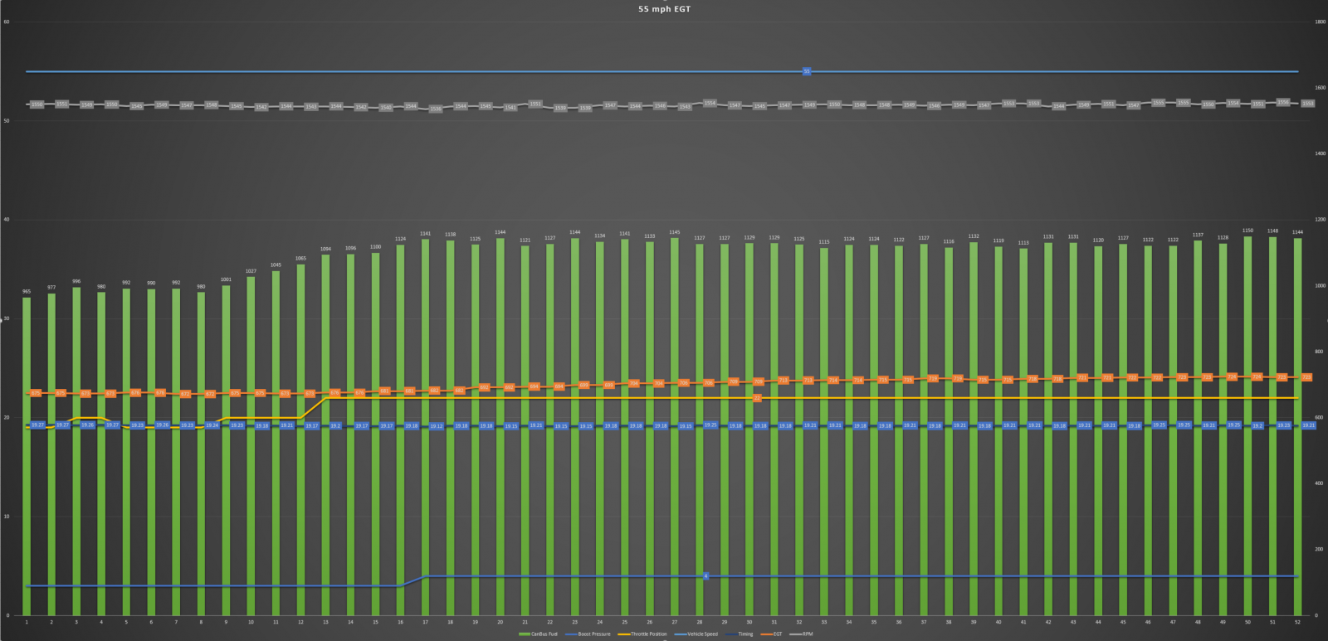Click the Boost Pressure data label 4
The image size is (1328, 641).
point(706,576)
